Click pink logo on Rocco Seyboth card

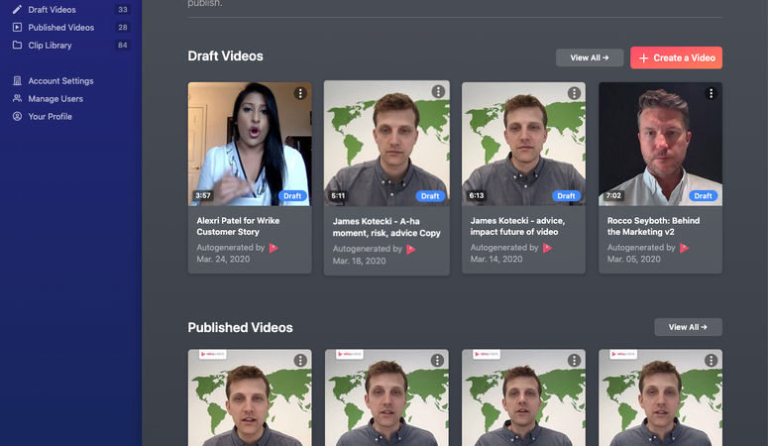[684, 248]
